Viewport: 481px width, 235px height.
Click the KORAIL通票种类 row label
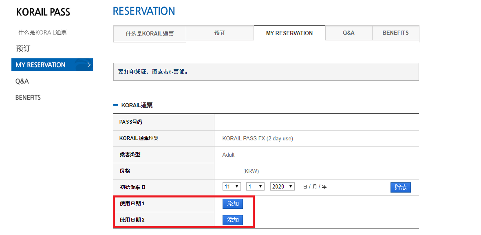click(x=139, y=138)
